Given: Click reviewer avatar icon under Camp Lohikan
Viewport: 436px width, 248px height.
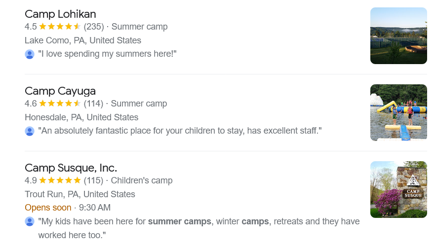Looking at the screenshot, I should coord(30,54).
